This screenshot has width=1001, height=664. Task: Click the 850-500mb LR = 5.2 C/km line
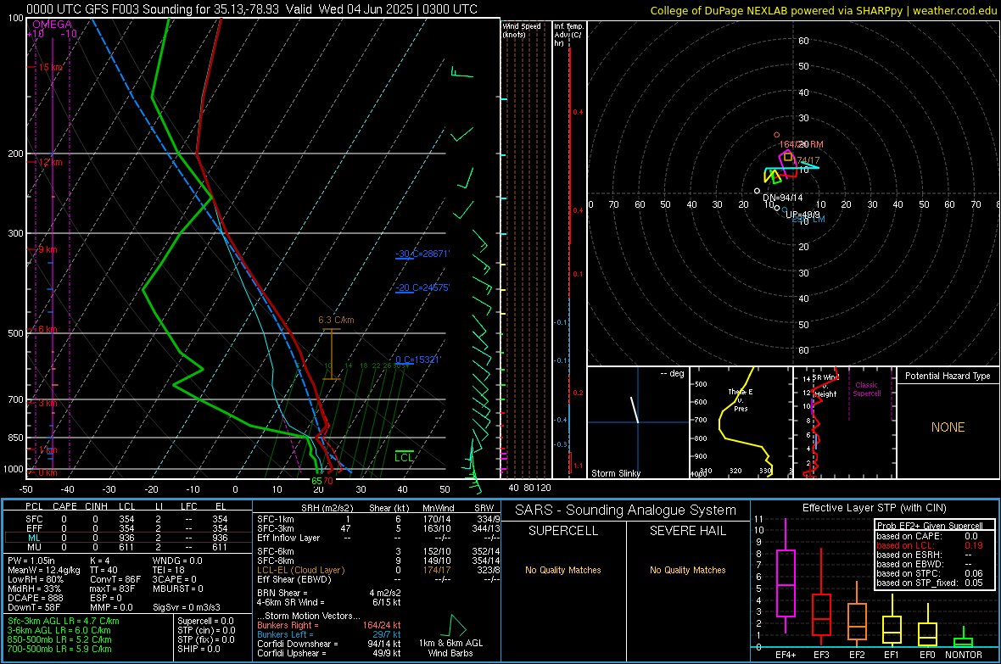point(59,639)
